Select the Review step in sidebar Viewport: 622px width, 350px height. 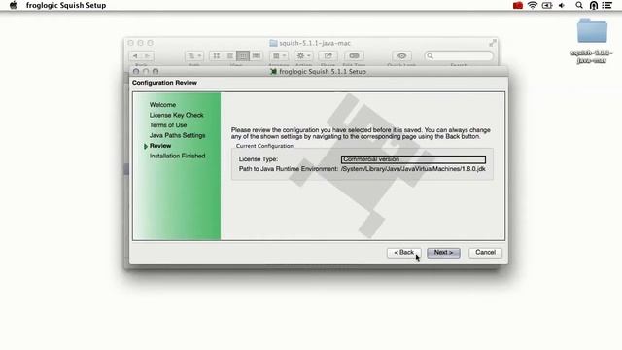point(160,146)
